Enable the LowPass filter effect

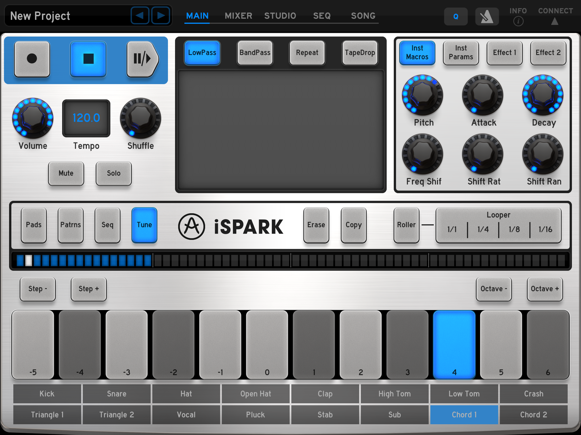(202, 53)
